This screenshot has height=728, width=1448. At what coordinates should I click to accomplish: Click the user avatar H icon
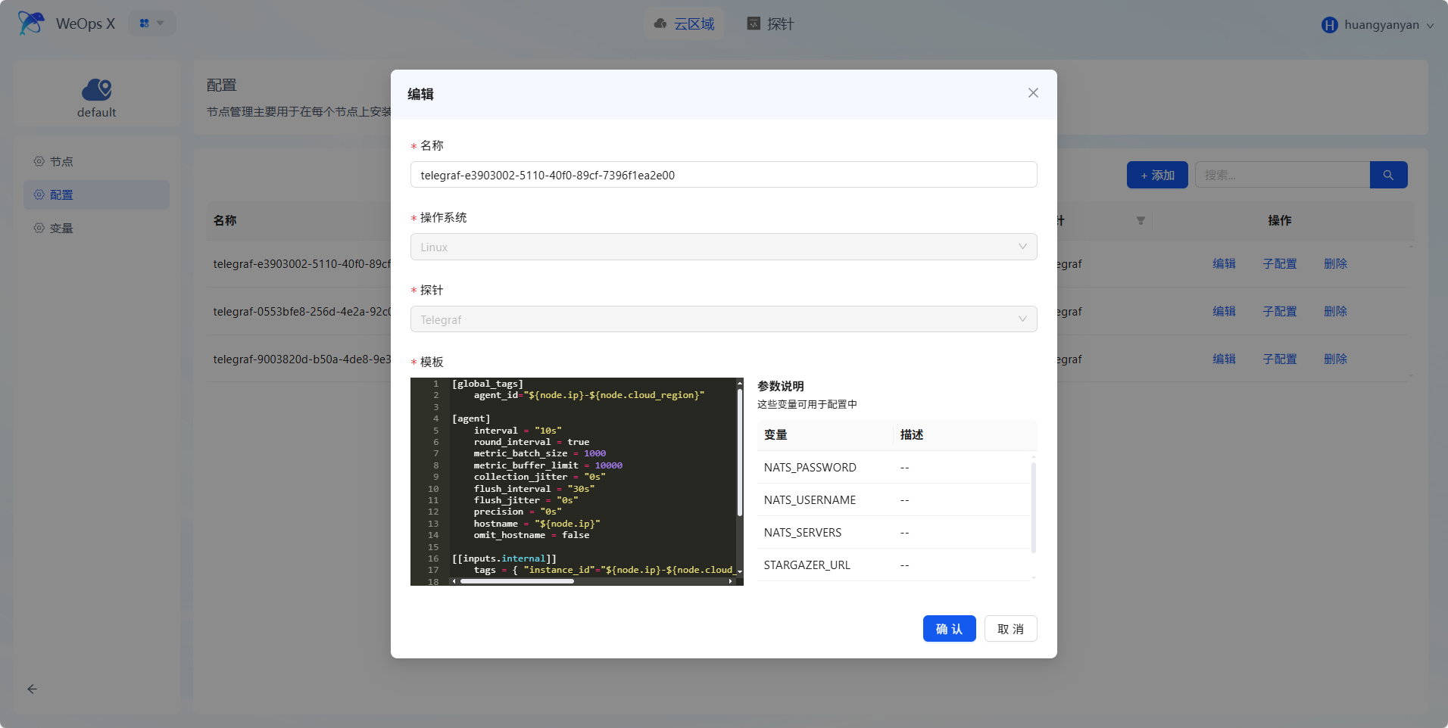click(1330, 25)
